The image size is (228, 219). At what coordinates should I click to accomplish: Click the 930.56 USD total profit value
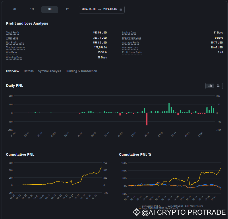[100, 33]
